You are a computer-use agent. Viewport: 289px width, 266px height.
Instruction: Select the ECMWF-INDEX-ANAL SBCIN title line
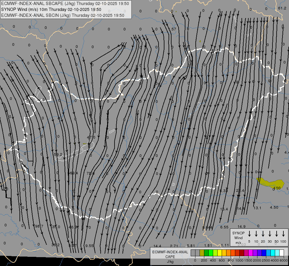(63, 15)
